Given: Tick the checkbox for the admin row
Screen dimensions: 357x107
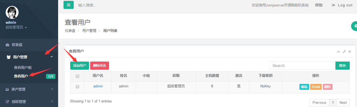Looking at the screenshot, I should (x=77, y=87).
